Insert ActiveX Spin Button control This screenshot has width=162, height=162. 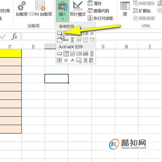(x=60, y=60)
